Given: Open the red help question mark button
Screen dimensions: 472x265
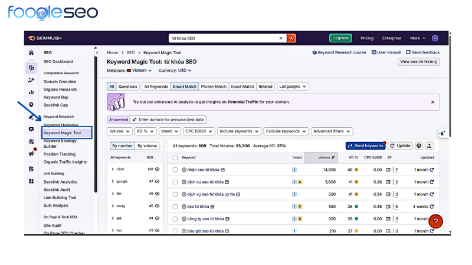Looking at the screenshot, I should click(x=435, y=221).
